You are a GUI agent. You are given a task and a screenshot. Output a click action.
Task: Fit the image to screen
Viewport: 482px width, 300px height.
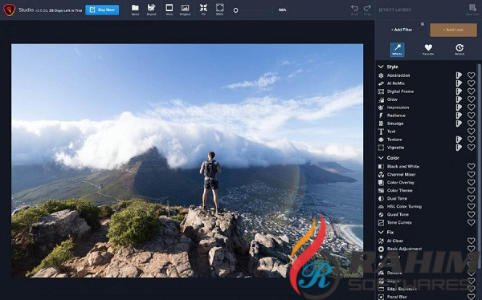point(203,10)
